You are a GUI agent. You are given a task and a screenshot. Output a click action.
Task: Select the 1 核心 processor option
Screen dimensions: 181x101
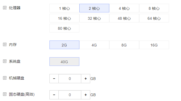(64, 8)
